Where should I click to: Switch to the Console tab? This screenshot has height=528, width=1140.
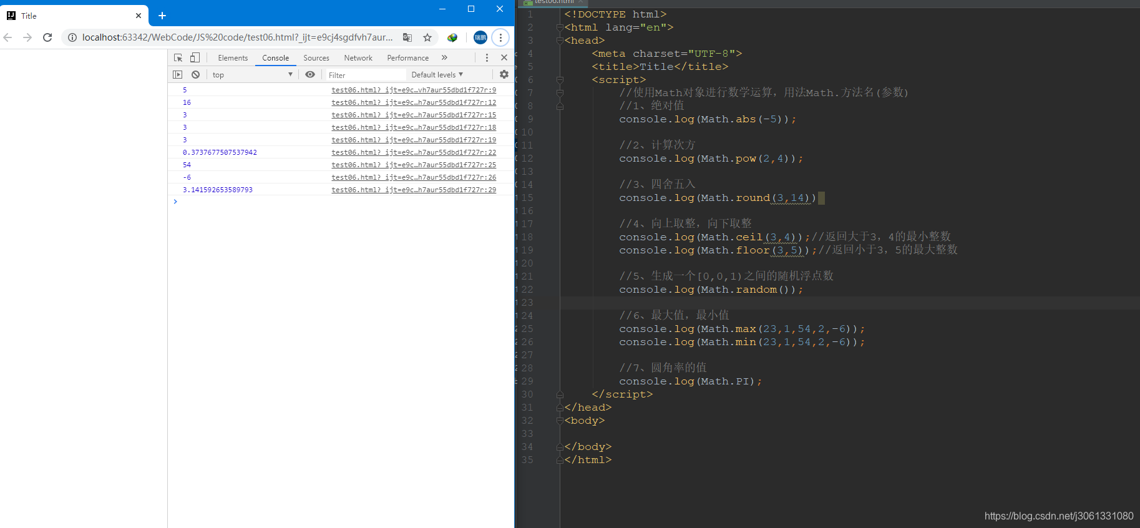pyautogui.click(x=275, y=58)
